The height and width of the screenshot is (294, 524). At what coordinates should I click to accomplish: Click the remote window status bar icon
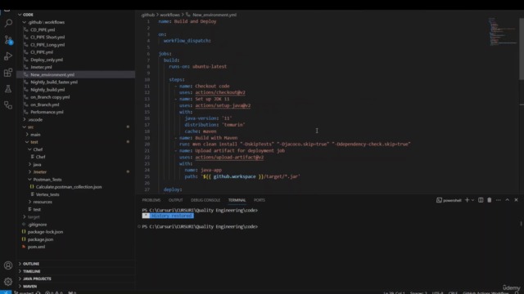[x=6, y=292]
